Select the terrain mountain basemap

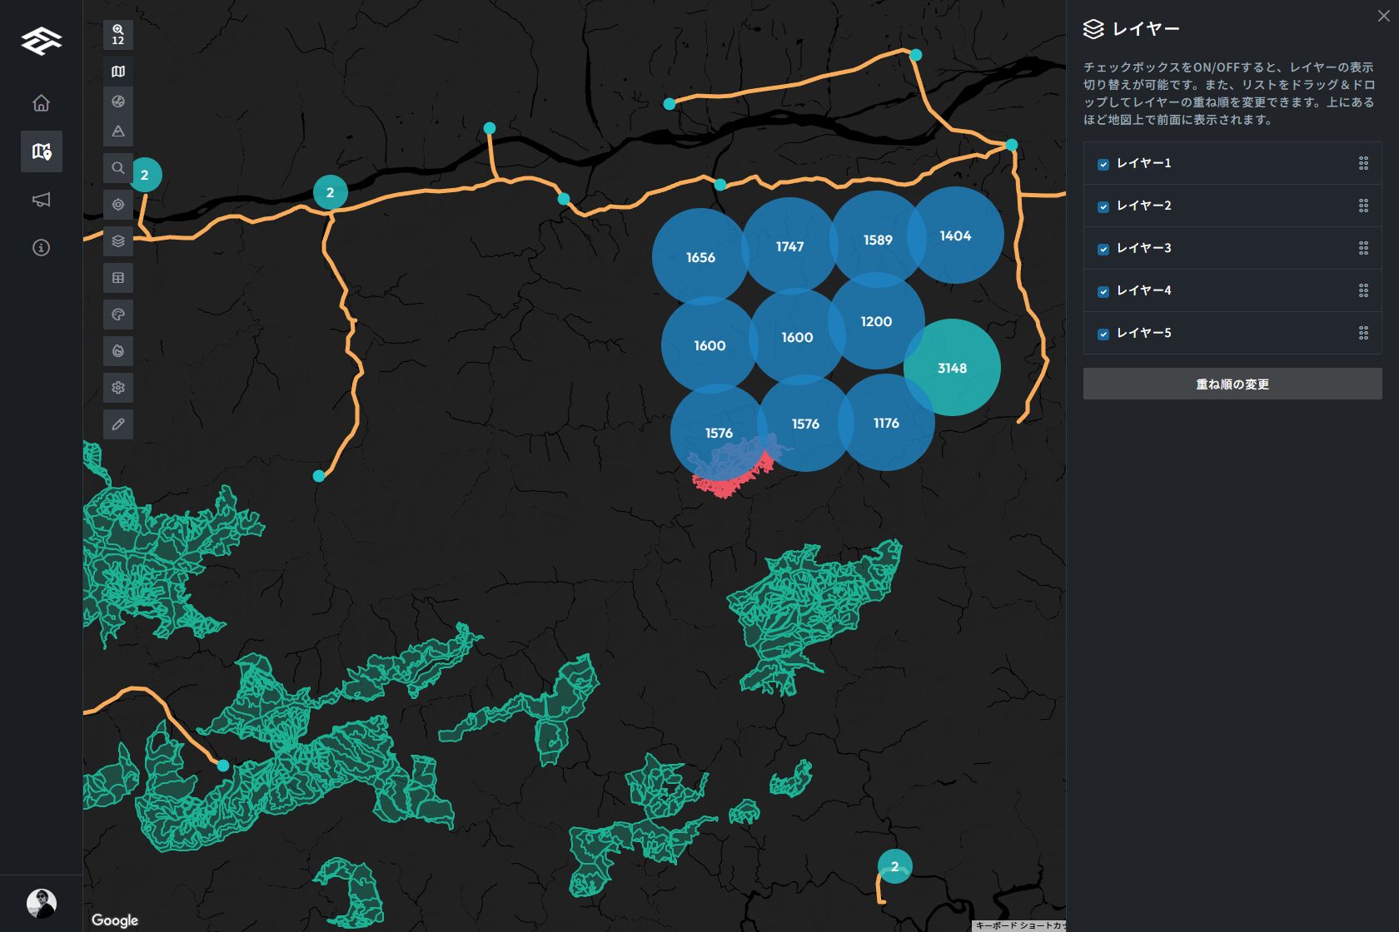tap(118, 131)
